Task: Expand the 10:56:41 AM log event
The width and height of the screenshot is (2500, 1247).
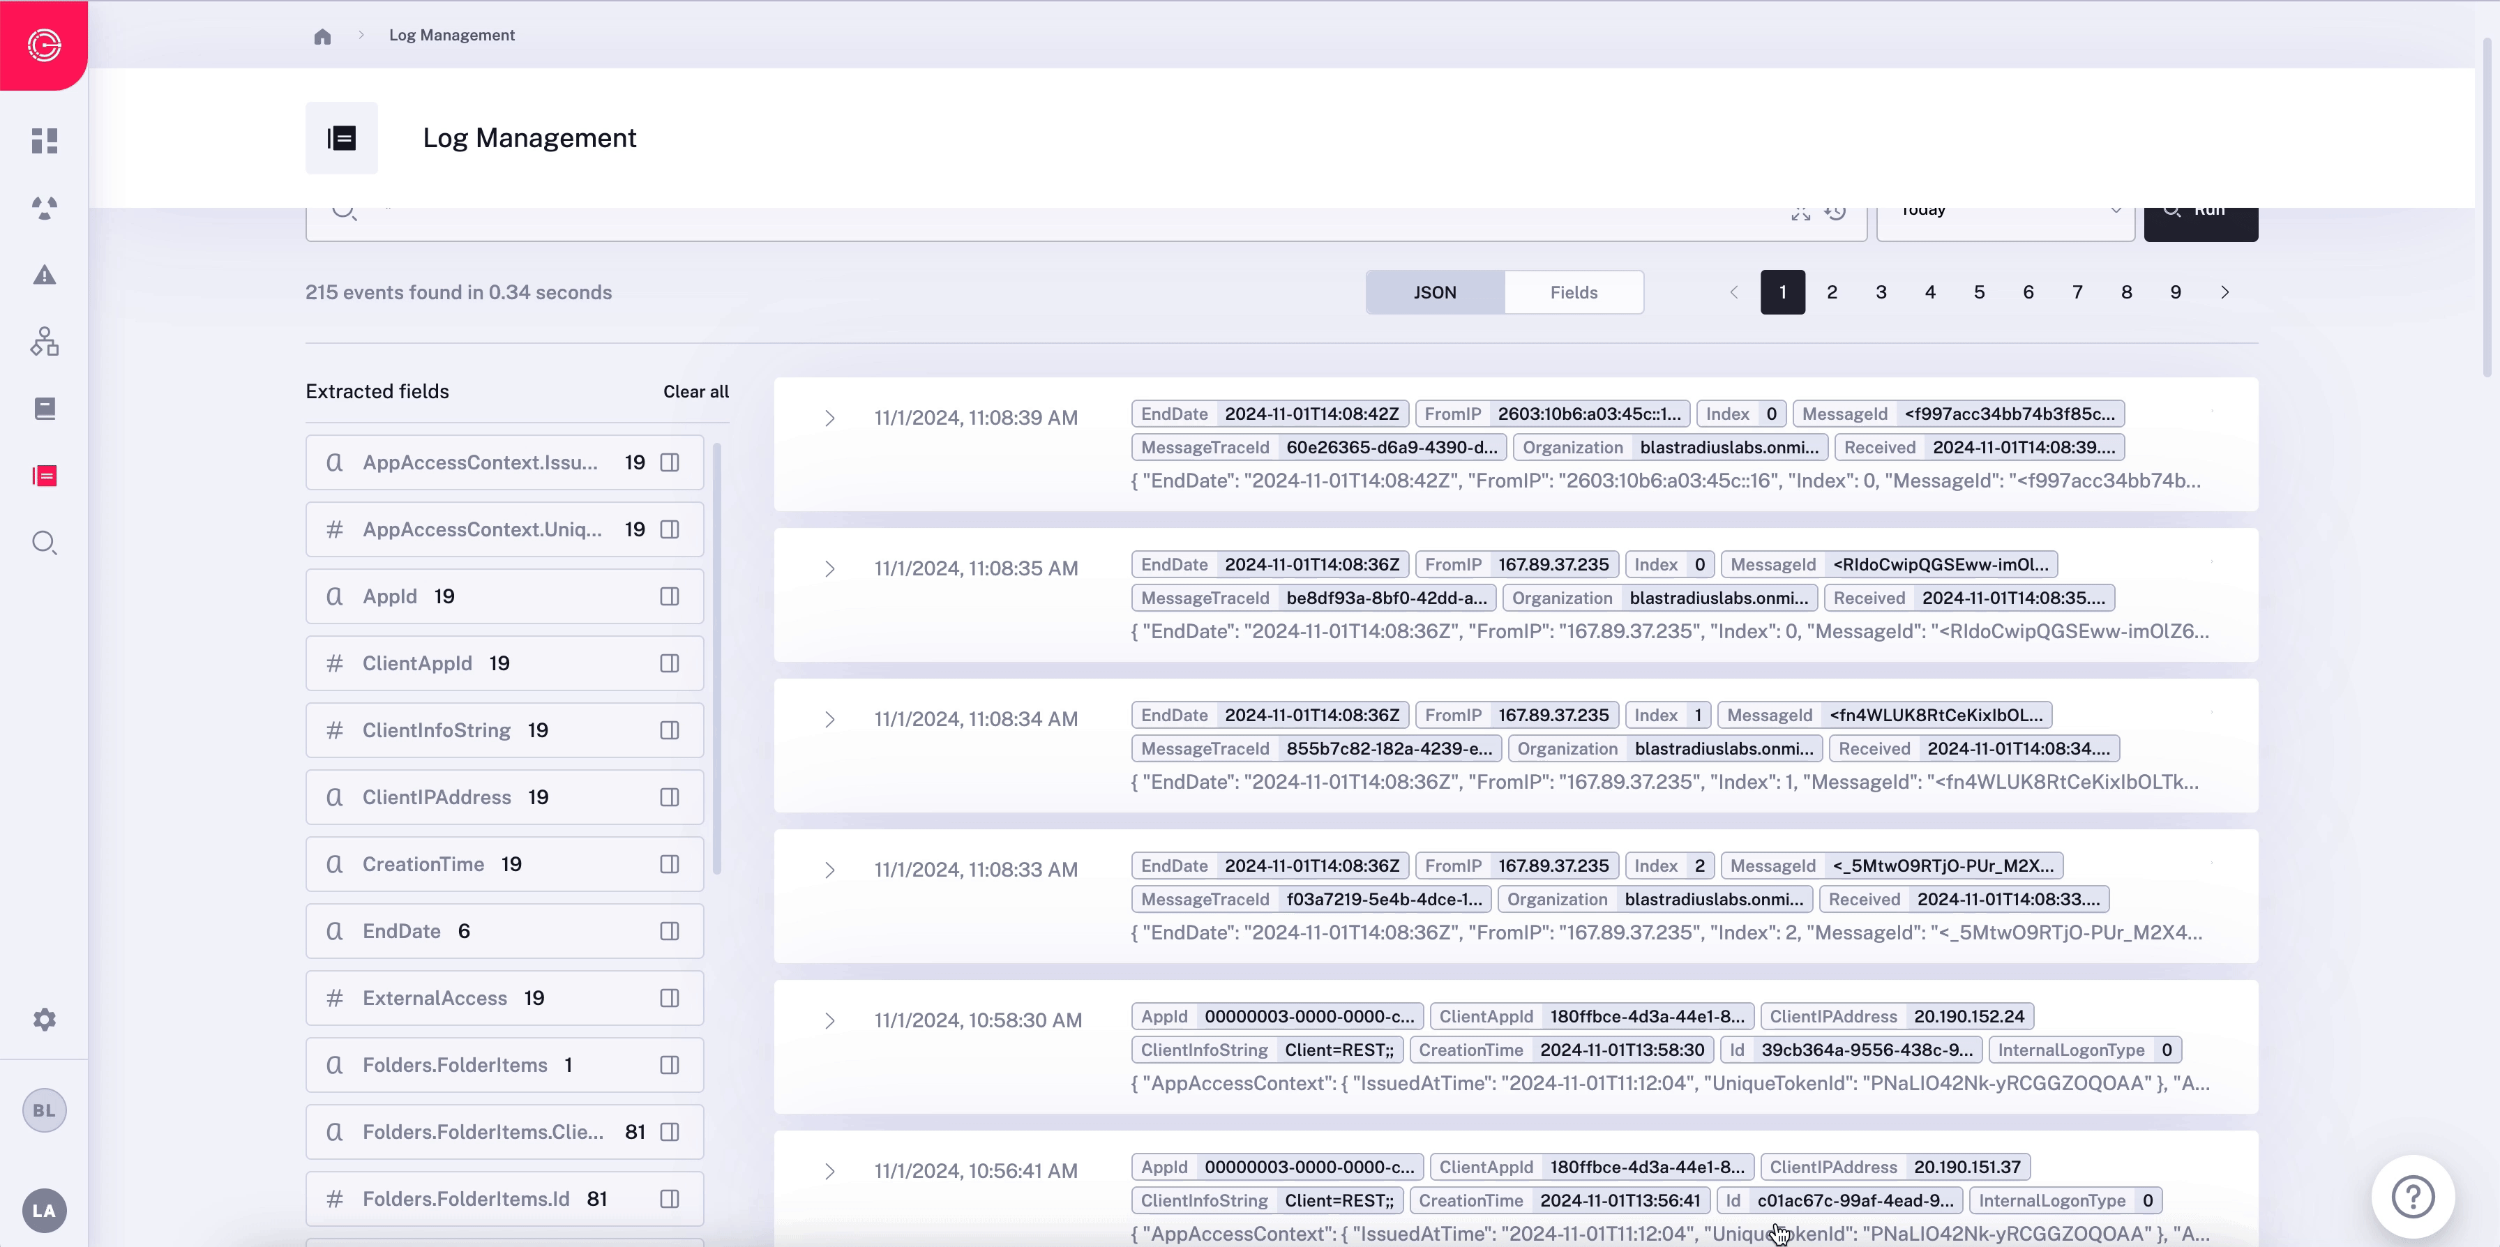Action: pyautogui.click(x=830, y=1171)
